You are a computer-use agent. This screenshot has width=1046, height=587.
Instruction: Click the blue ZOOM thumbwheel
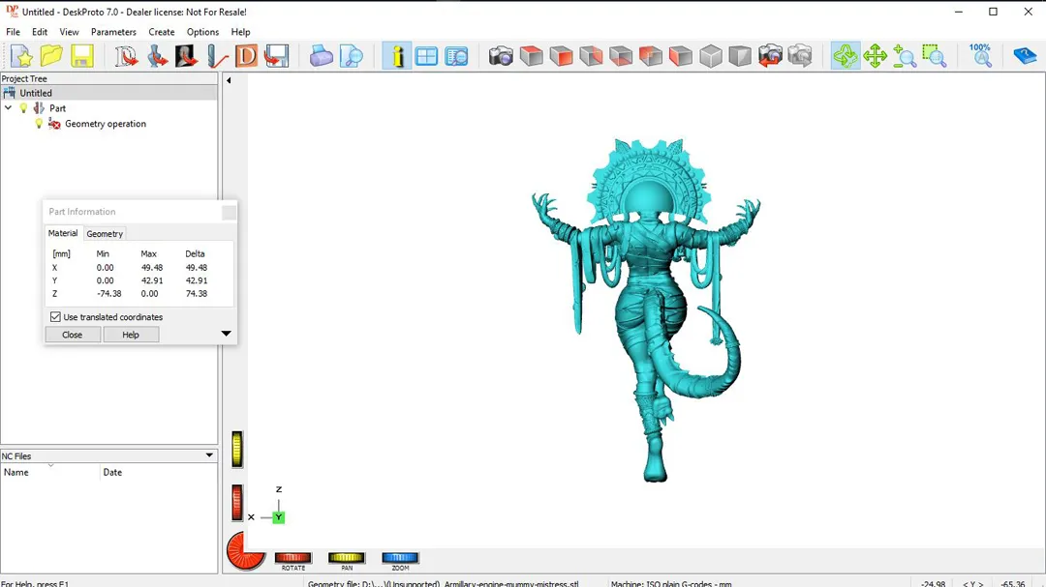pyautogui.click(x=400, y=558)
